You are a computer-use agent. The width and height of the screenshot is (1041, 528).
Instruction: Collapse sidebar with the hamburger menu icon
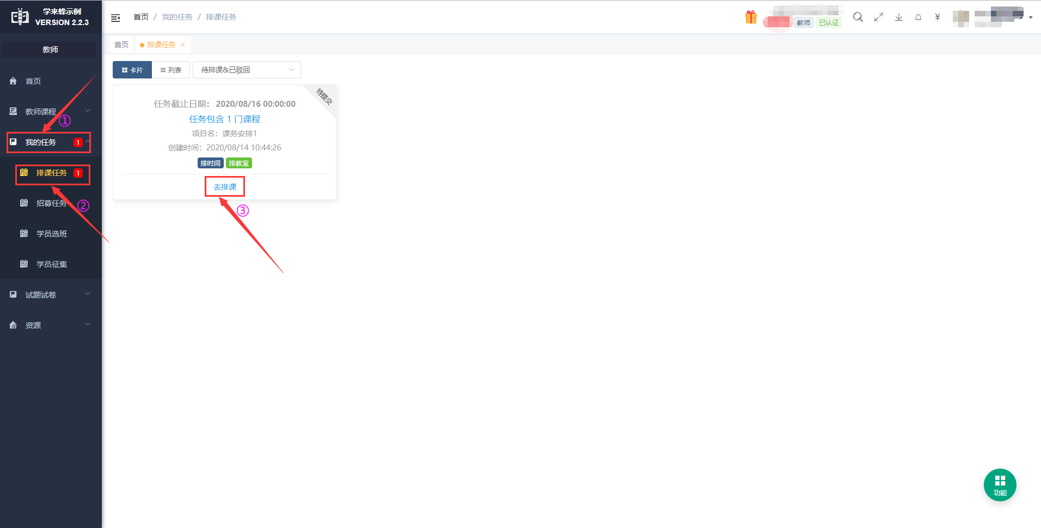pos(115,17)
